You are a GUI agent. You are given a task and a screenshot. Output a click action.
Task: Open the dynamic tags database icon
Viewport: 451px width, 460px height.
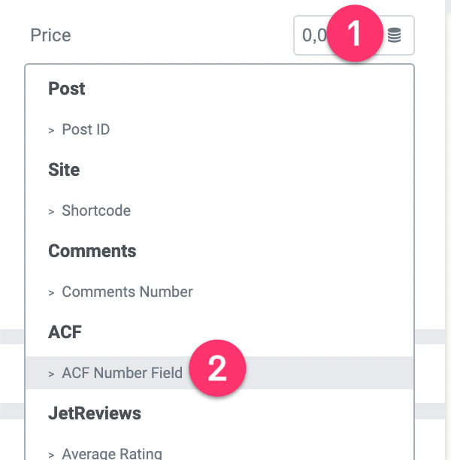coord(394,35)
